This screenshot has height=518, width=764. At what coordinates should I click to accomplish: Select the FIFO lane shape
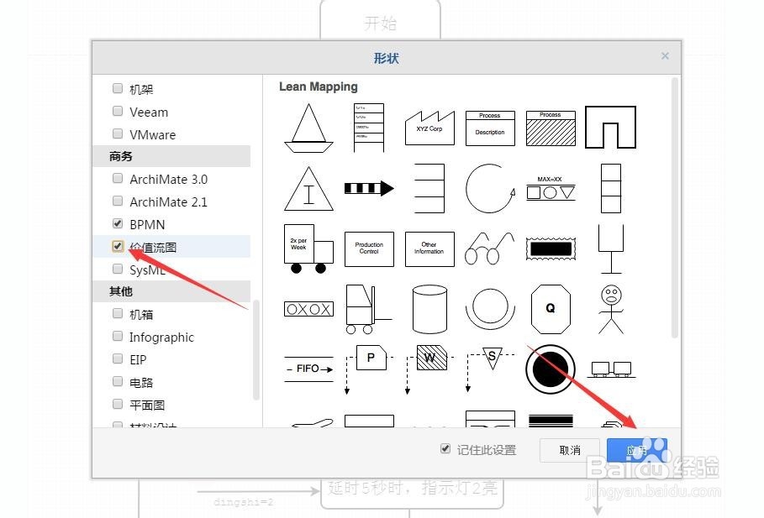coord(308,367)
